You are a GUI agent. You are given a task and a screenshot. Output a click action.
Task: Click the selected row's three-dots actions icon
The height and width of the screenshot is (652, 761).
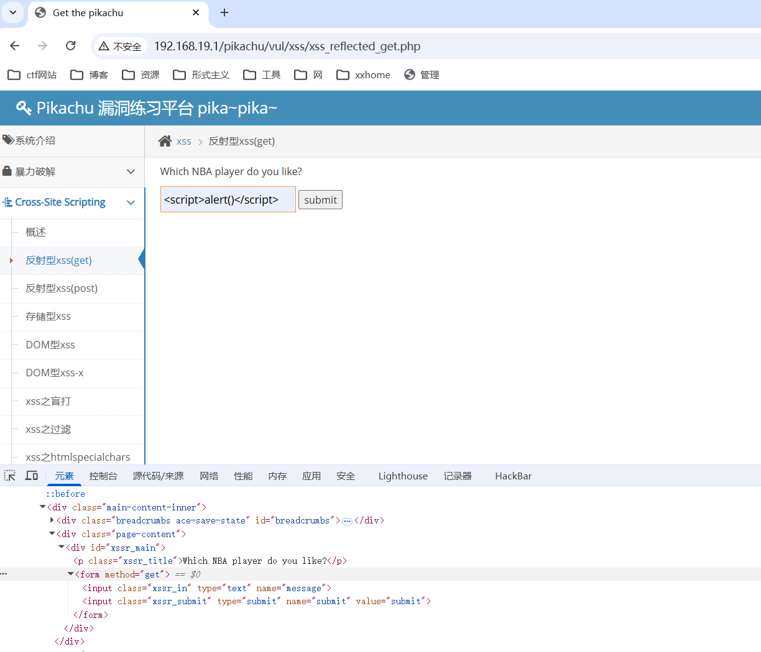coord(4,574)
